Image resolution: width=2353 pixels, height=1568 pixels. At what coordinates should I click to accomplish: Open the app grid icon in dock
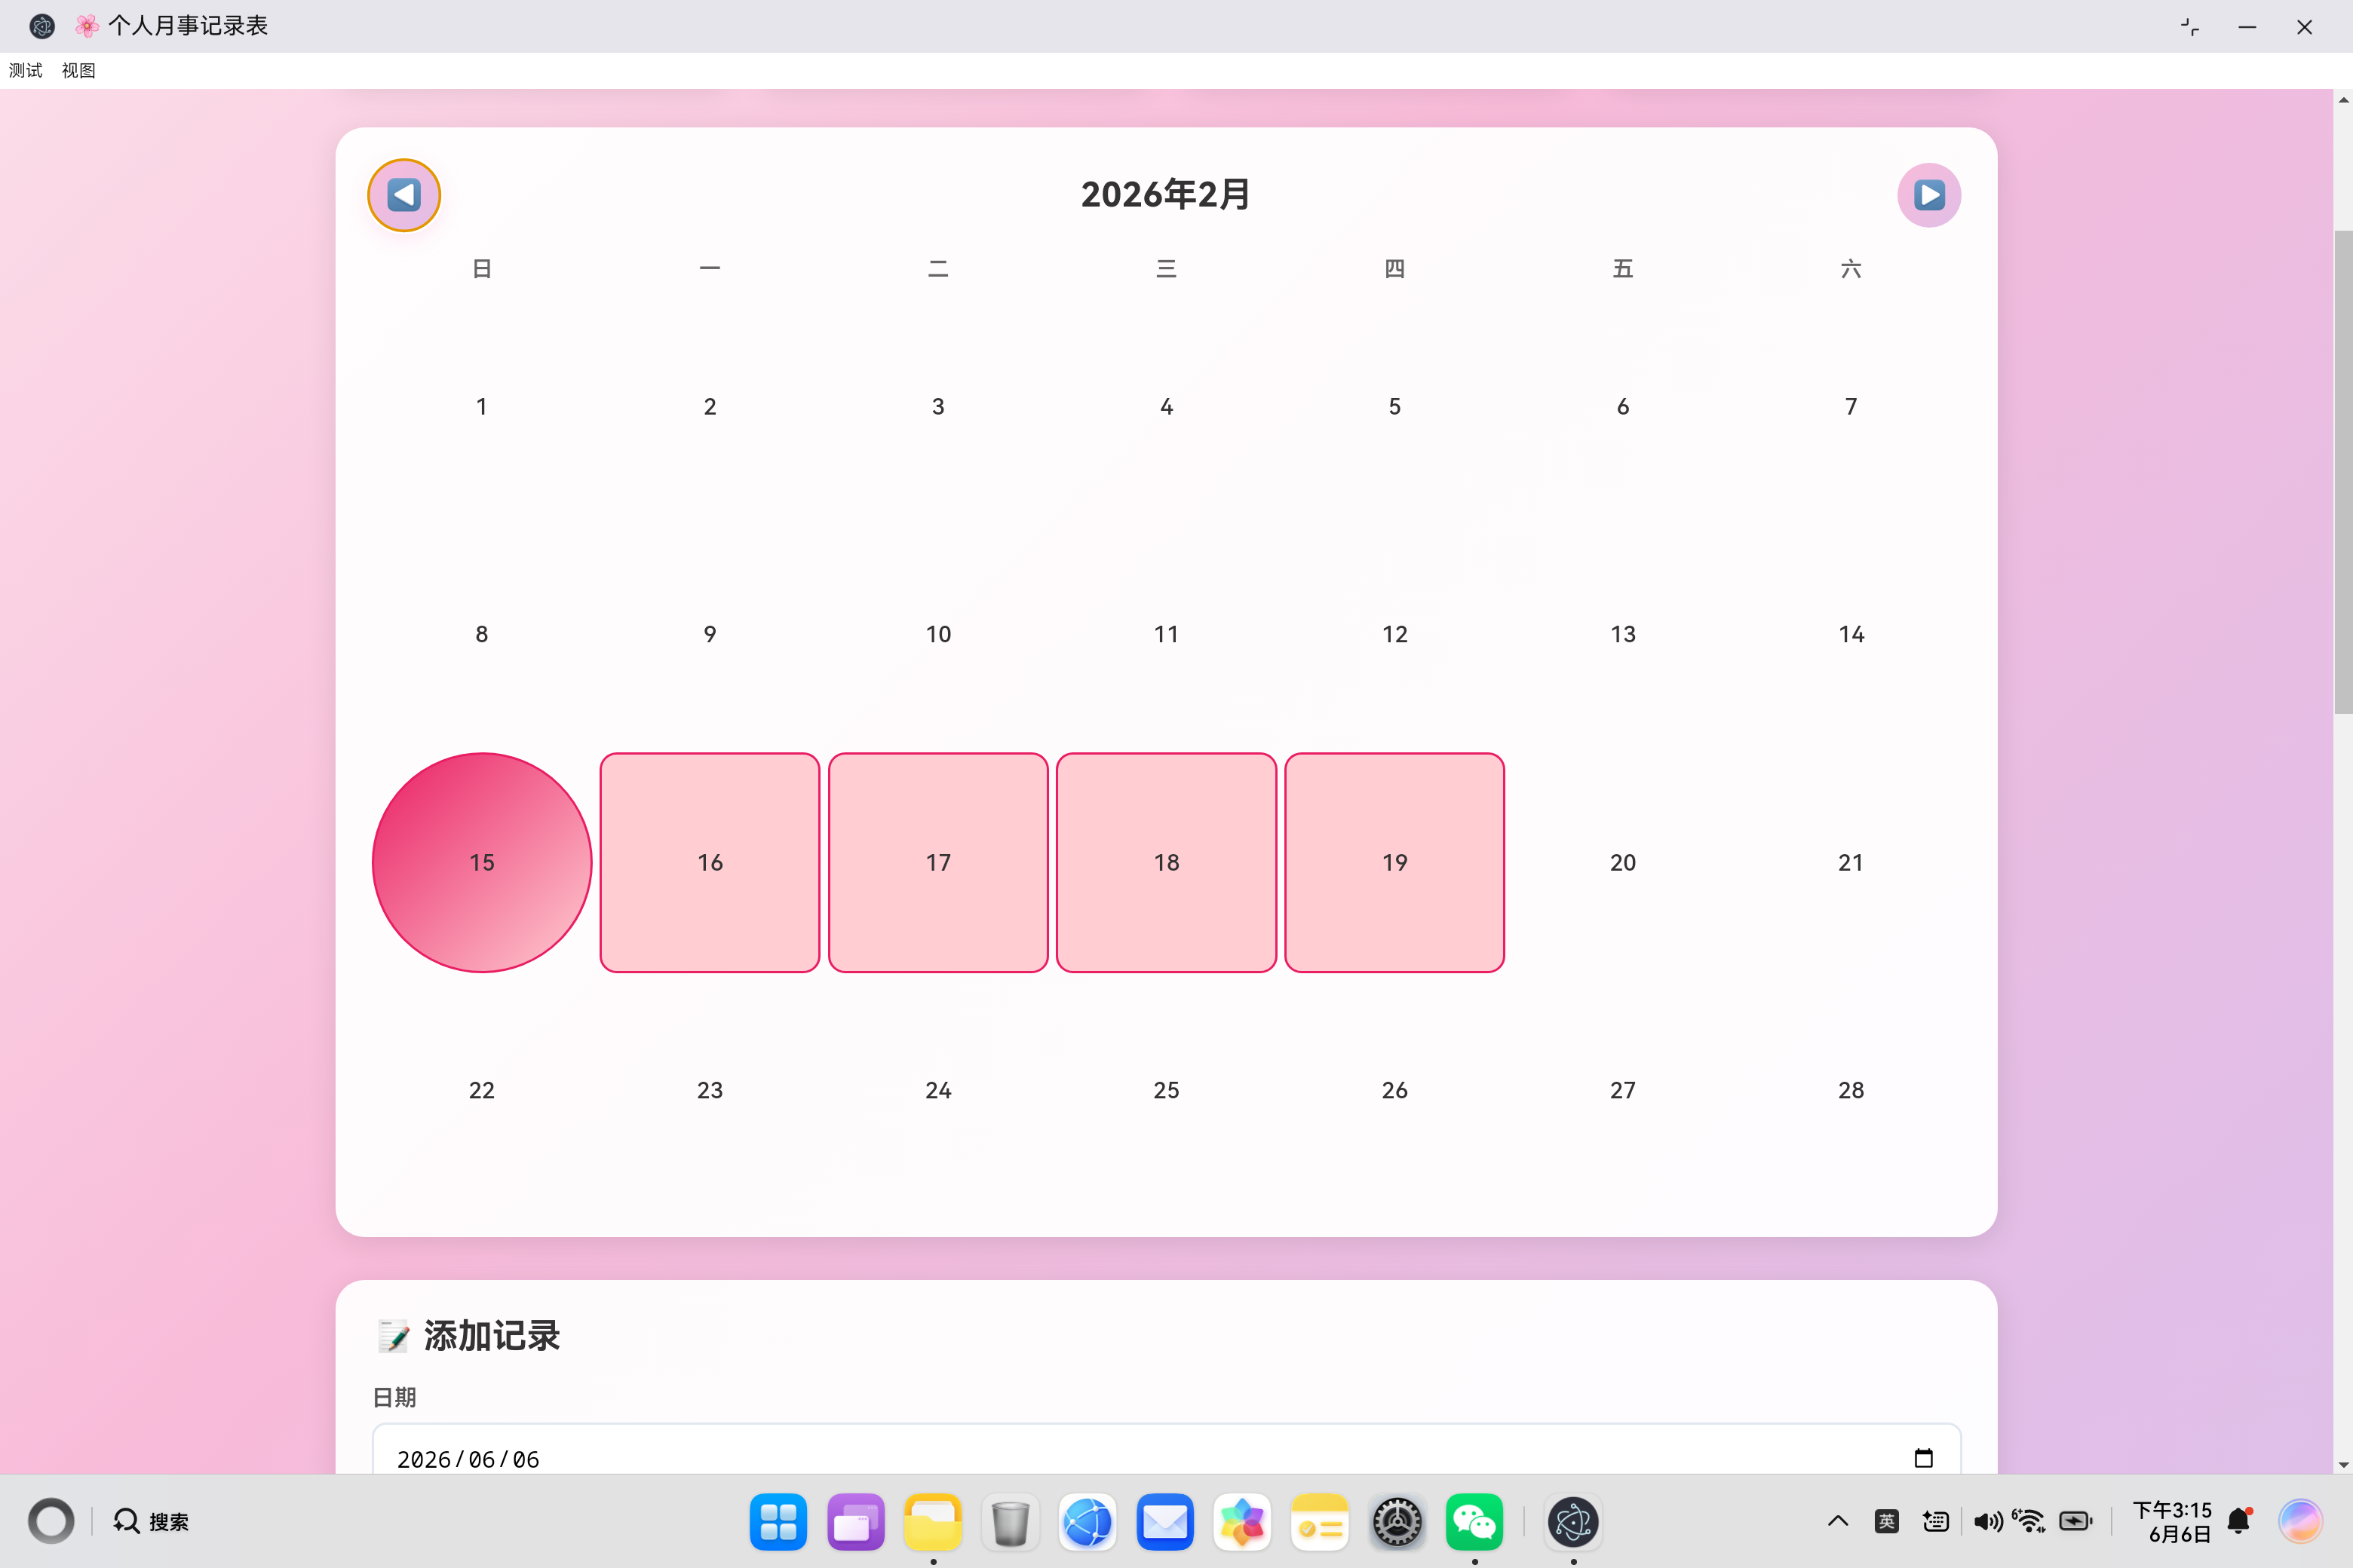coord(778,1521)
